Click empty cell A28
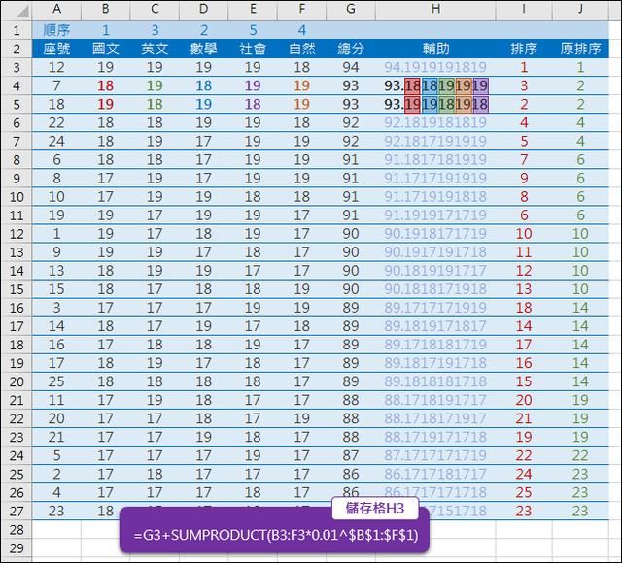 click(x=56, y=529)
